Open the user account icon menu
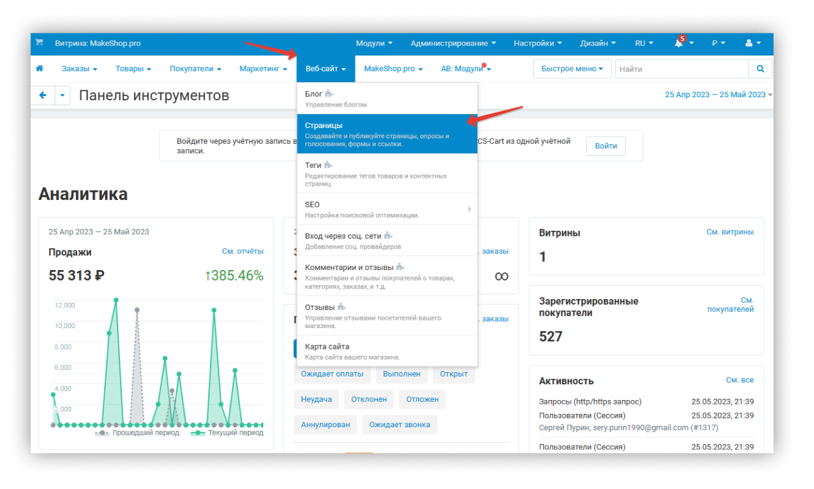The height and width of the screenshot is (489, 814). (753, 43)
